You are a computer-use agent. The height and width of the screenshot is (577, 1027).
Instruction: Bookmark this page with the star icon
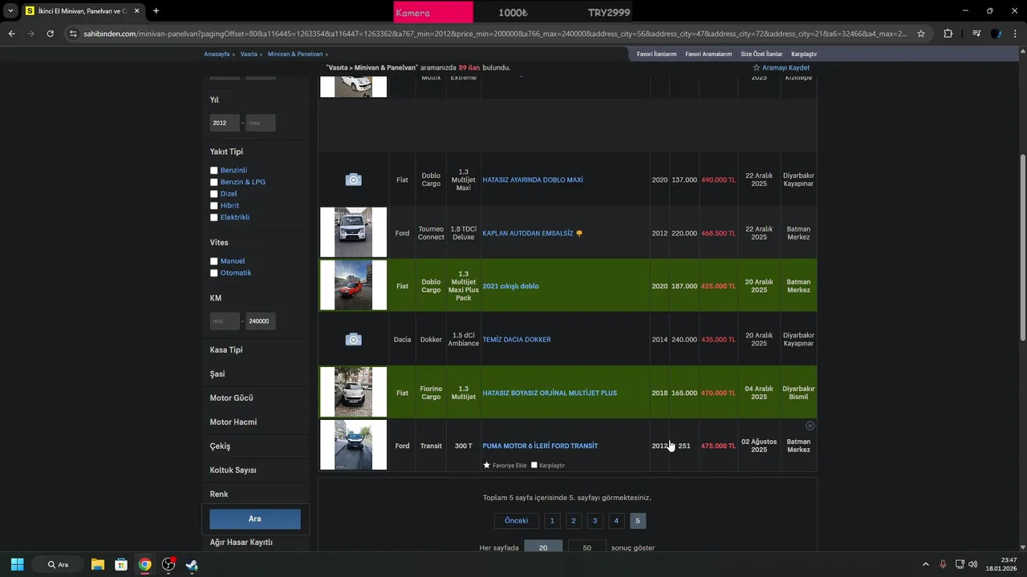921,34
